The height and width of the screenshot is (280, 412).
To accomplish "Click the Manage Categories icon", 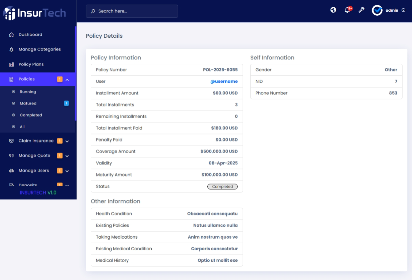I will 11,49.
